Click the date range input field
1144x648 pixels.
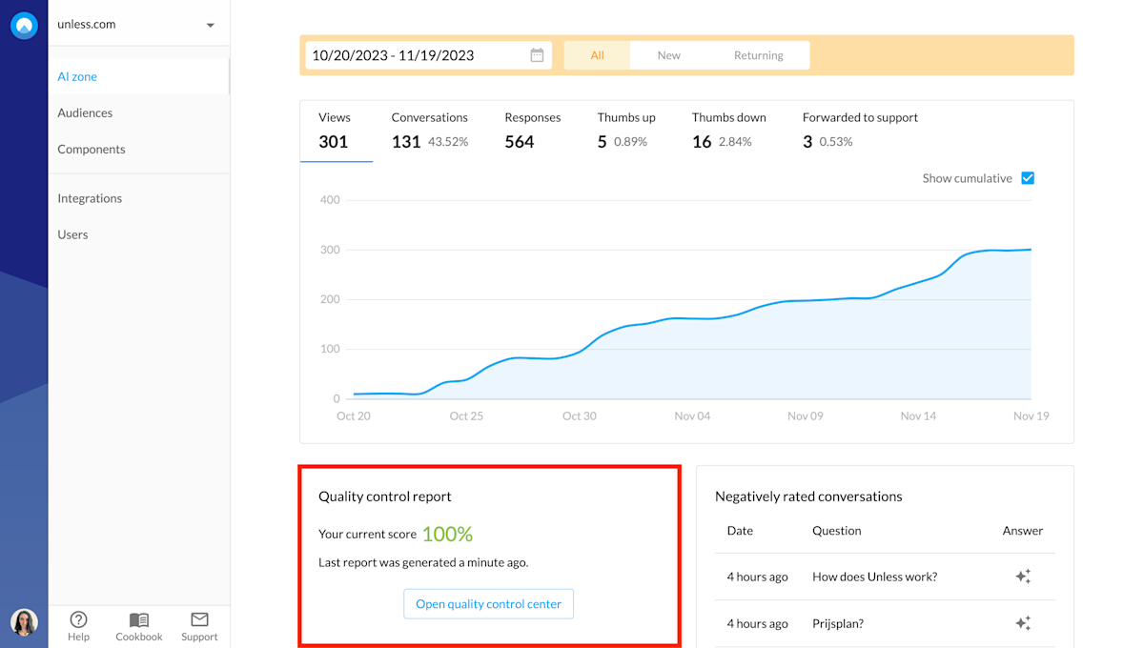[x=429, y=55]
